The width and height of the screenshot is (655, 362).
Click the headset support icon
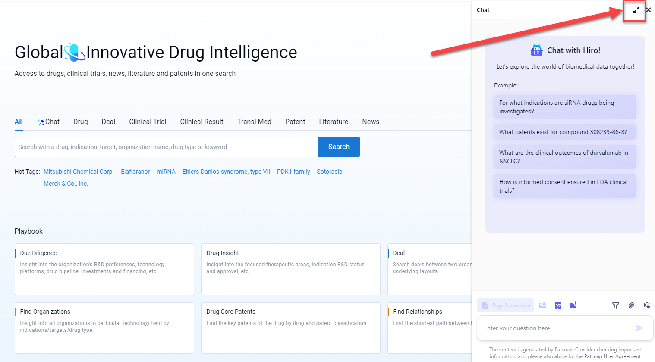(x=646, y=305)
